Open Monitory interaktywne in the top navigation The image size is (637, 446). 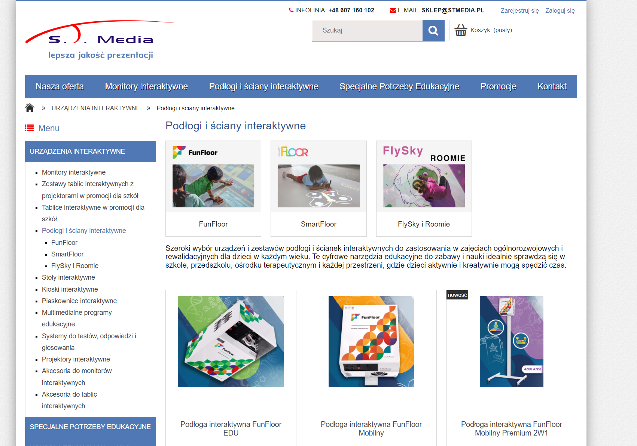pyautogui.click(x=146, y=86)
